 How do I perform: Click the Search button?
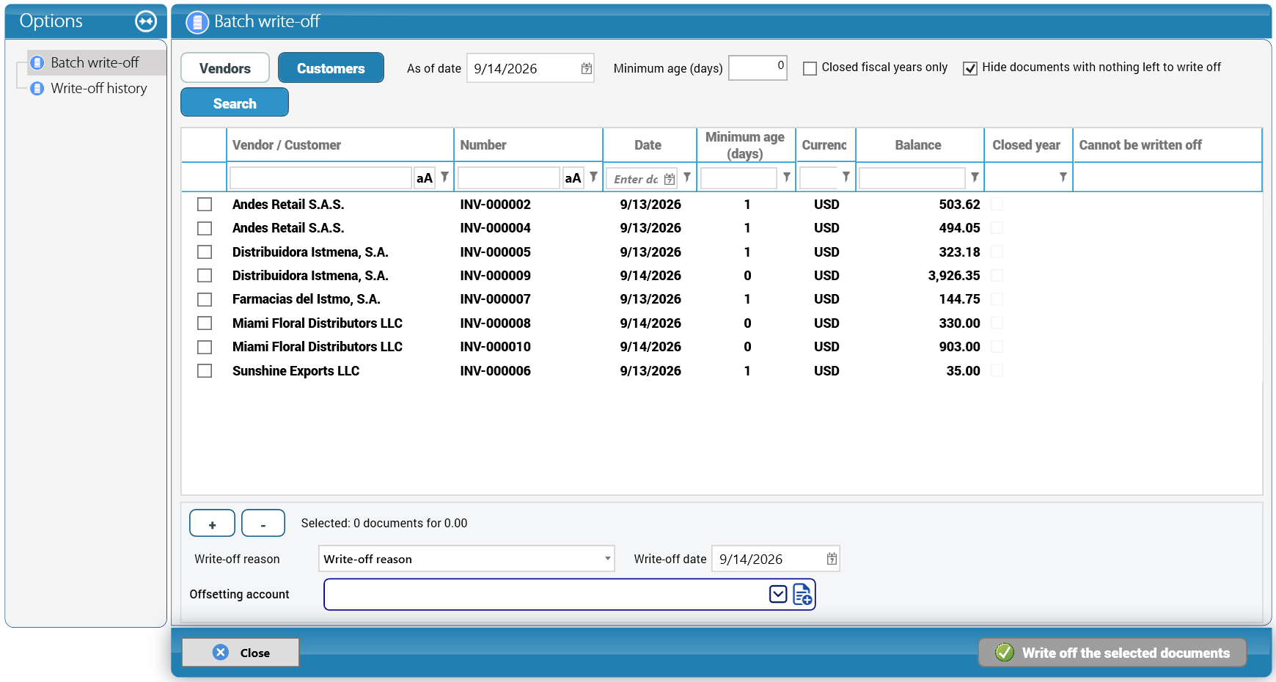235,103
